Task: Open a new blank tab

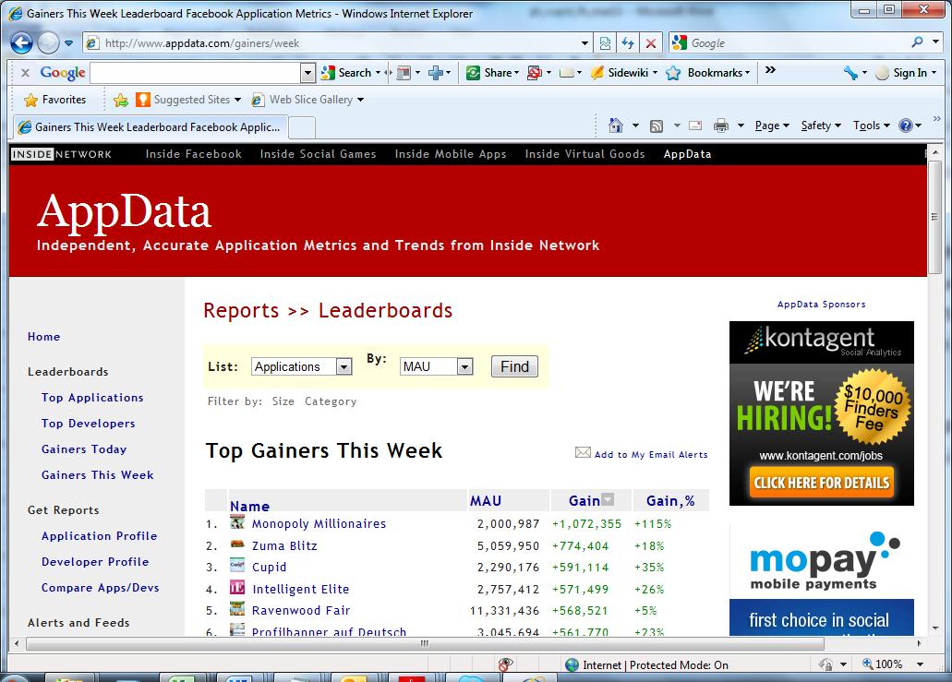Action: (302, 127)
